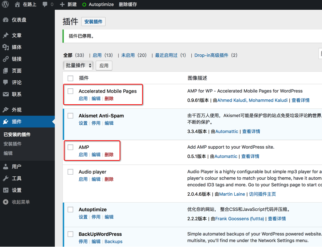Activate Accelerated Mobile Pages via 启用
This screenshot has width=322, height=247.
[x=83, y=98]
